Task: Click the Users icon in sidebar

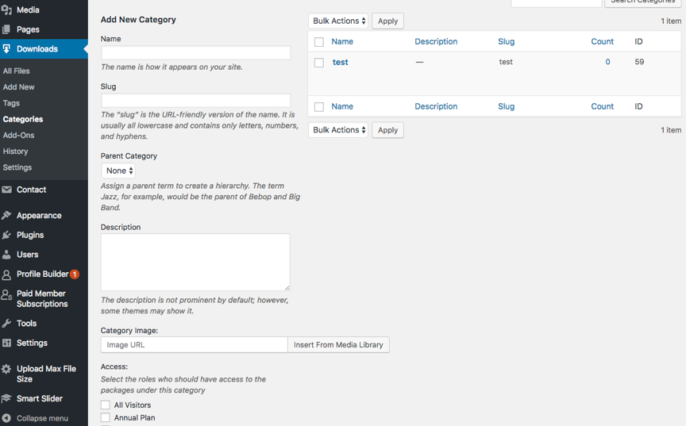Action: tap(7, 255)
